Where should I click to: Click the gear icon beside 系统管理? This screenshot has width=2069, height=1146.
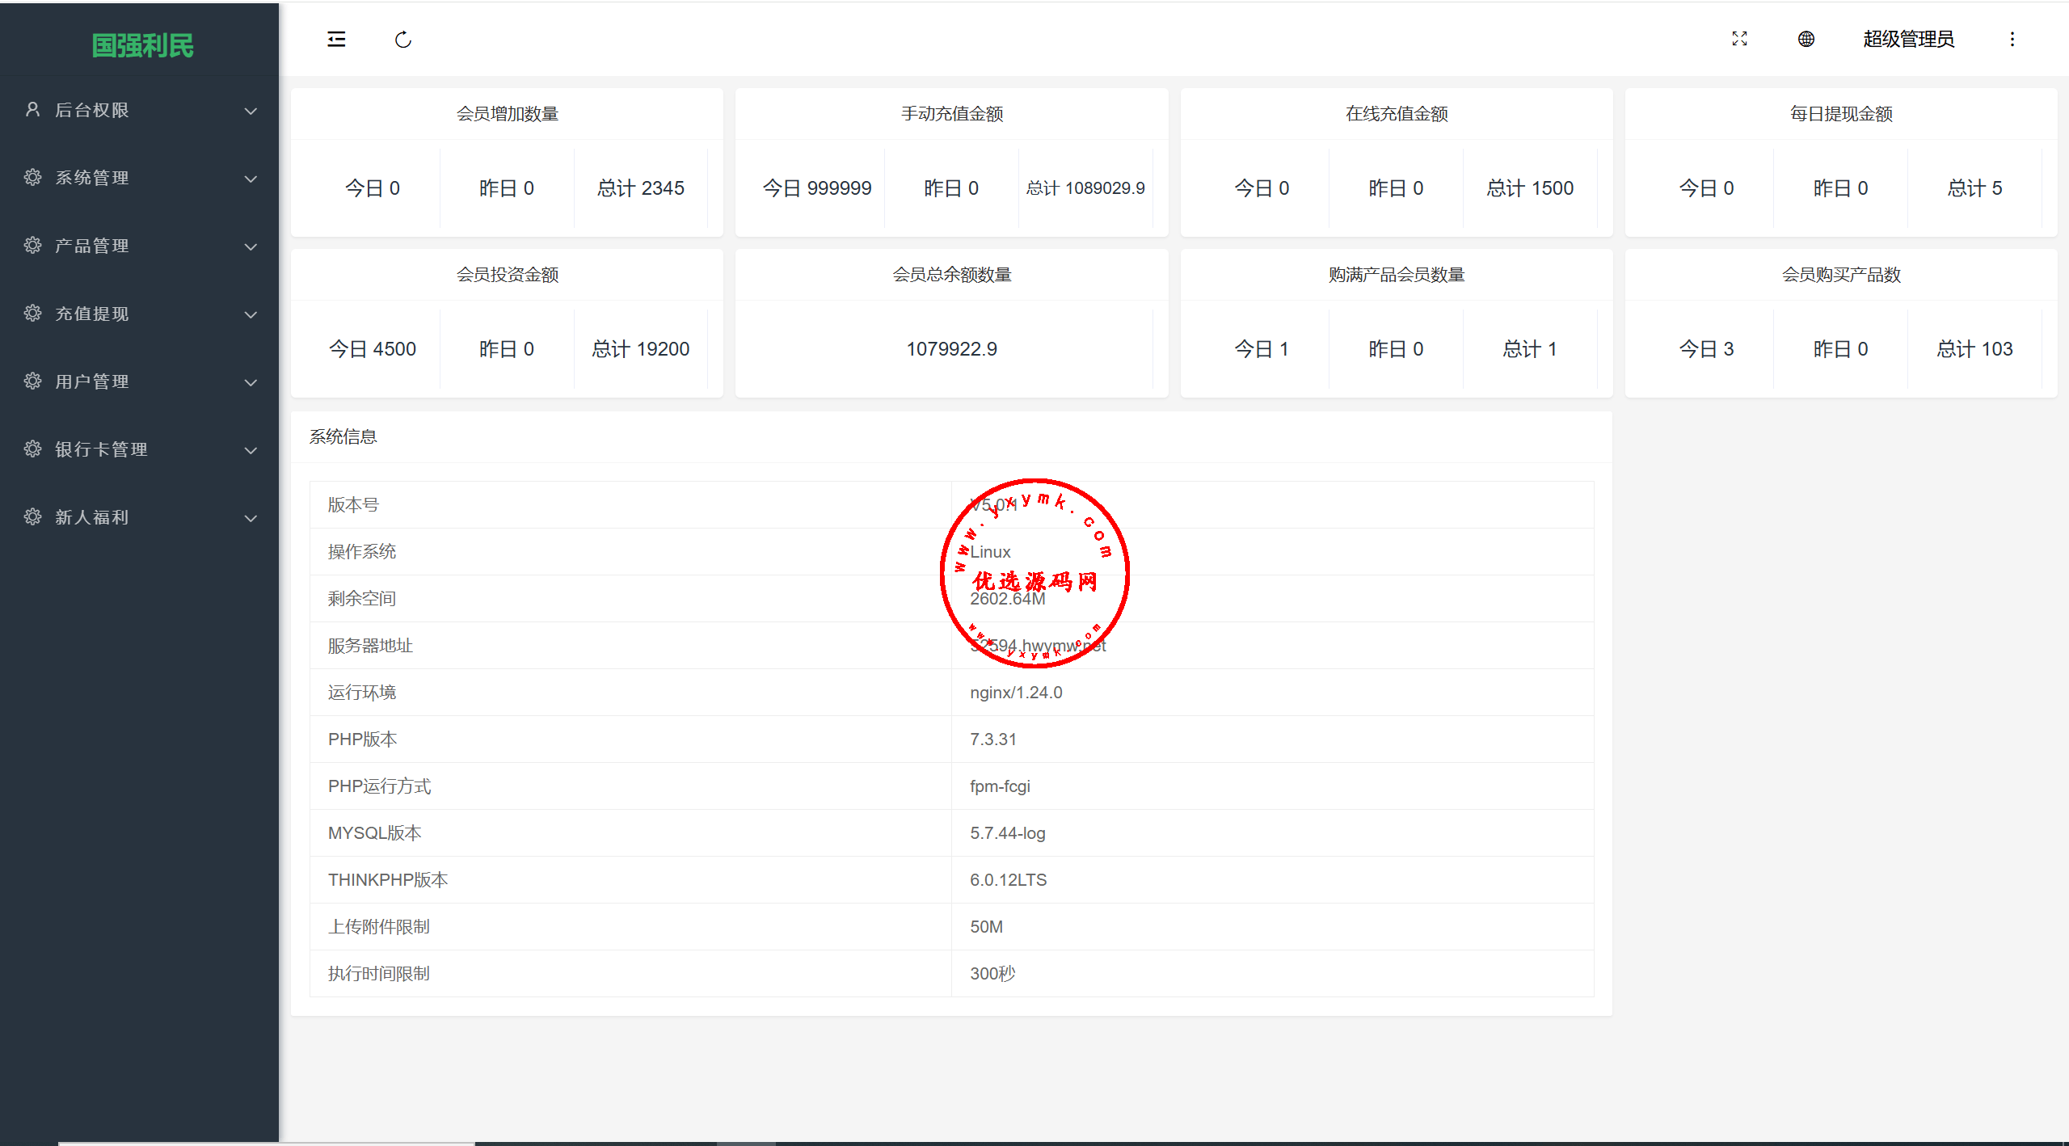(x=32, y=177)
